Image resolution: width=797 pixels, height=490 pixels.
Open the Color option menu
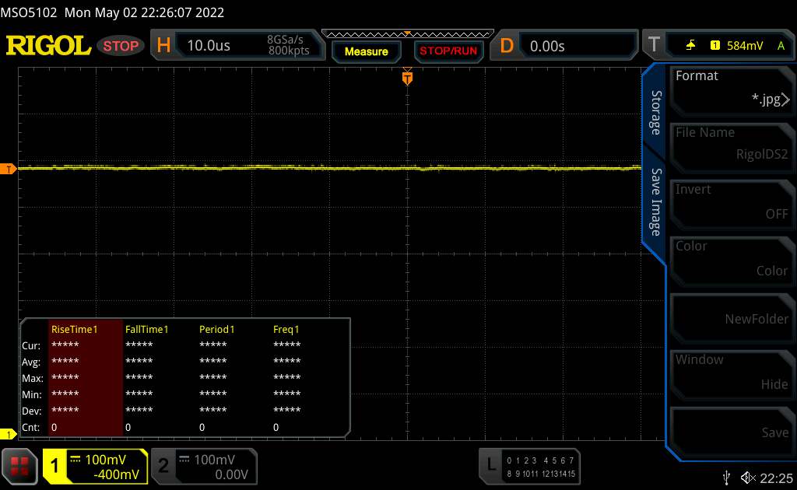731,259
